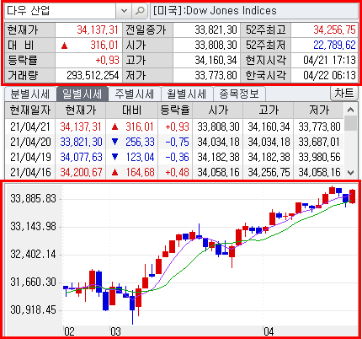Select the 21/04/20 daily price row
Screen dimensions: 362x339
click(x=174, y=142)
